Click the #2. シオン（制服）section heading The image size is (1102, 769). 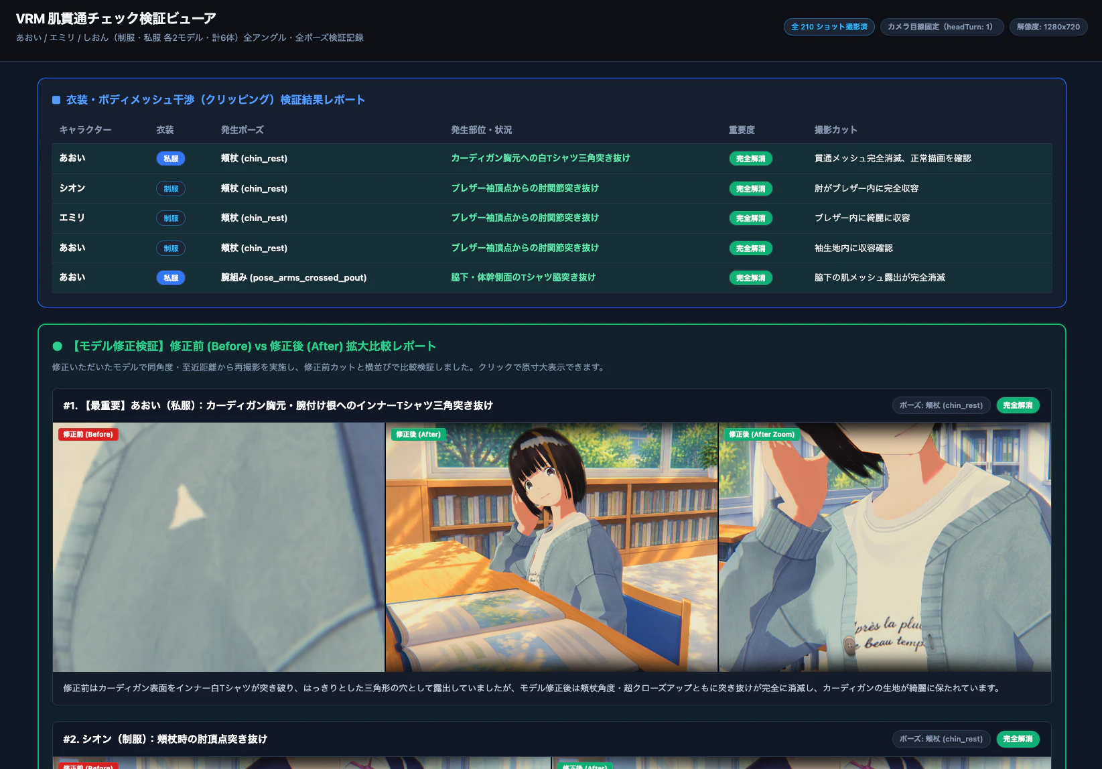tap(165, 739)
